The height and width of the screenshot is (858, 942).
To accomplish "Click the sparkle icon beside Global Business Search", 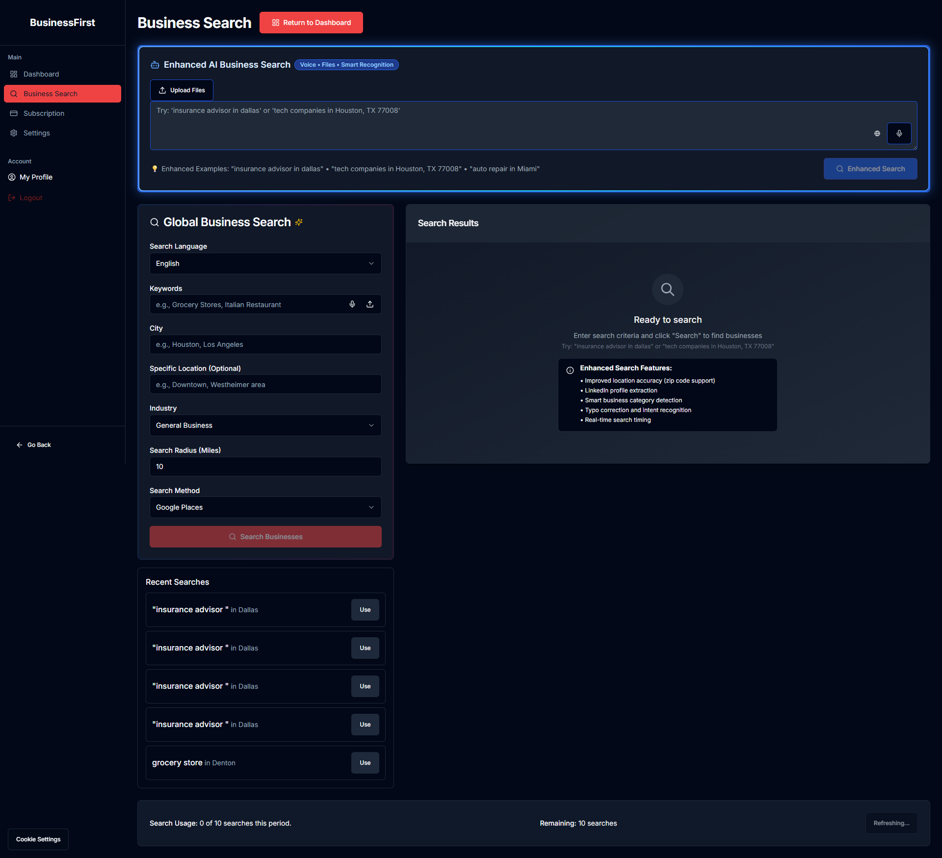I will [x=299, y=222].
